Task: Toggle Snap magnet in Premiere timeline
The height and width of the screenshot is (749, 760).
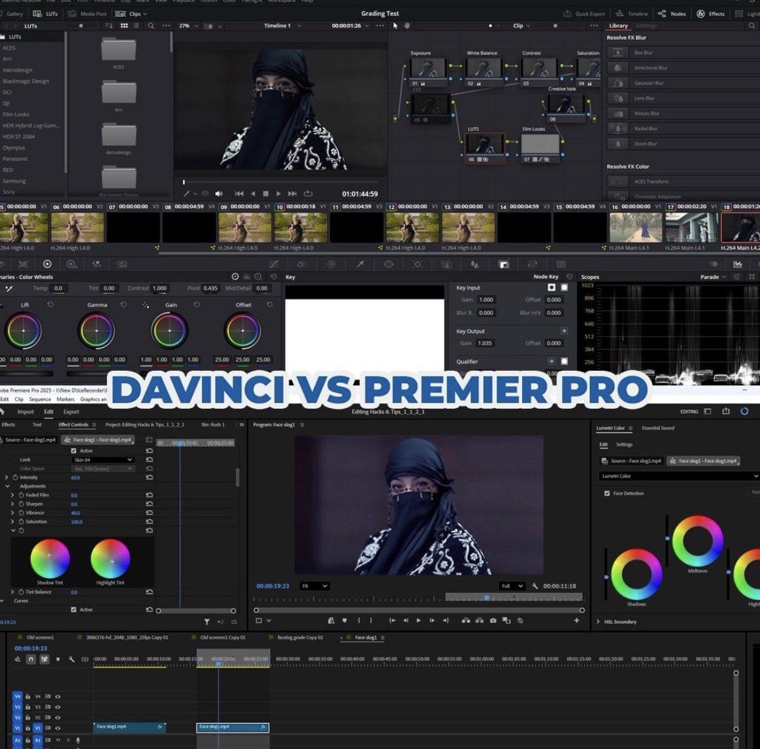Action: pos(30,659)
